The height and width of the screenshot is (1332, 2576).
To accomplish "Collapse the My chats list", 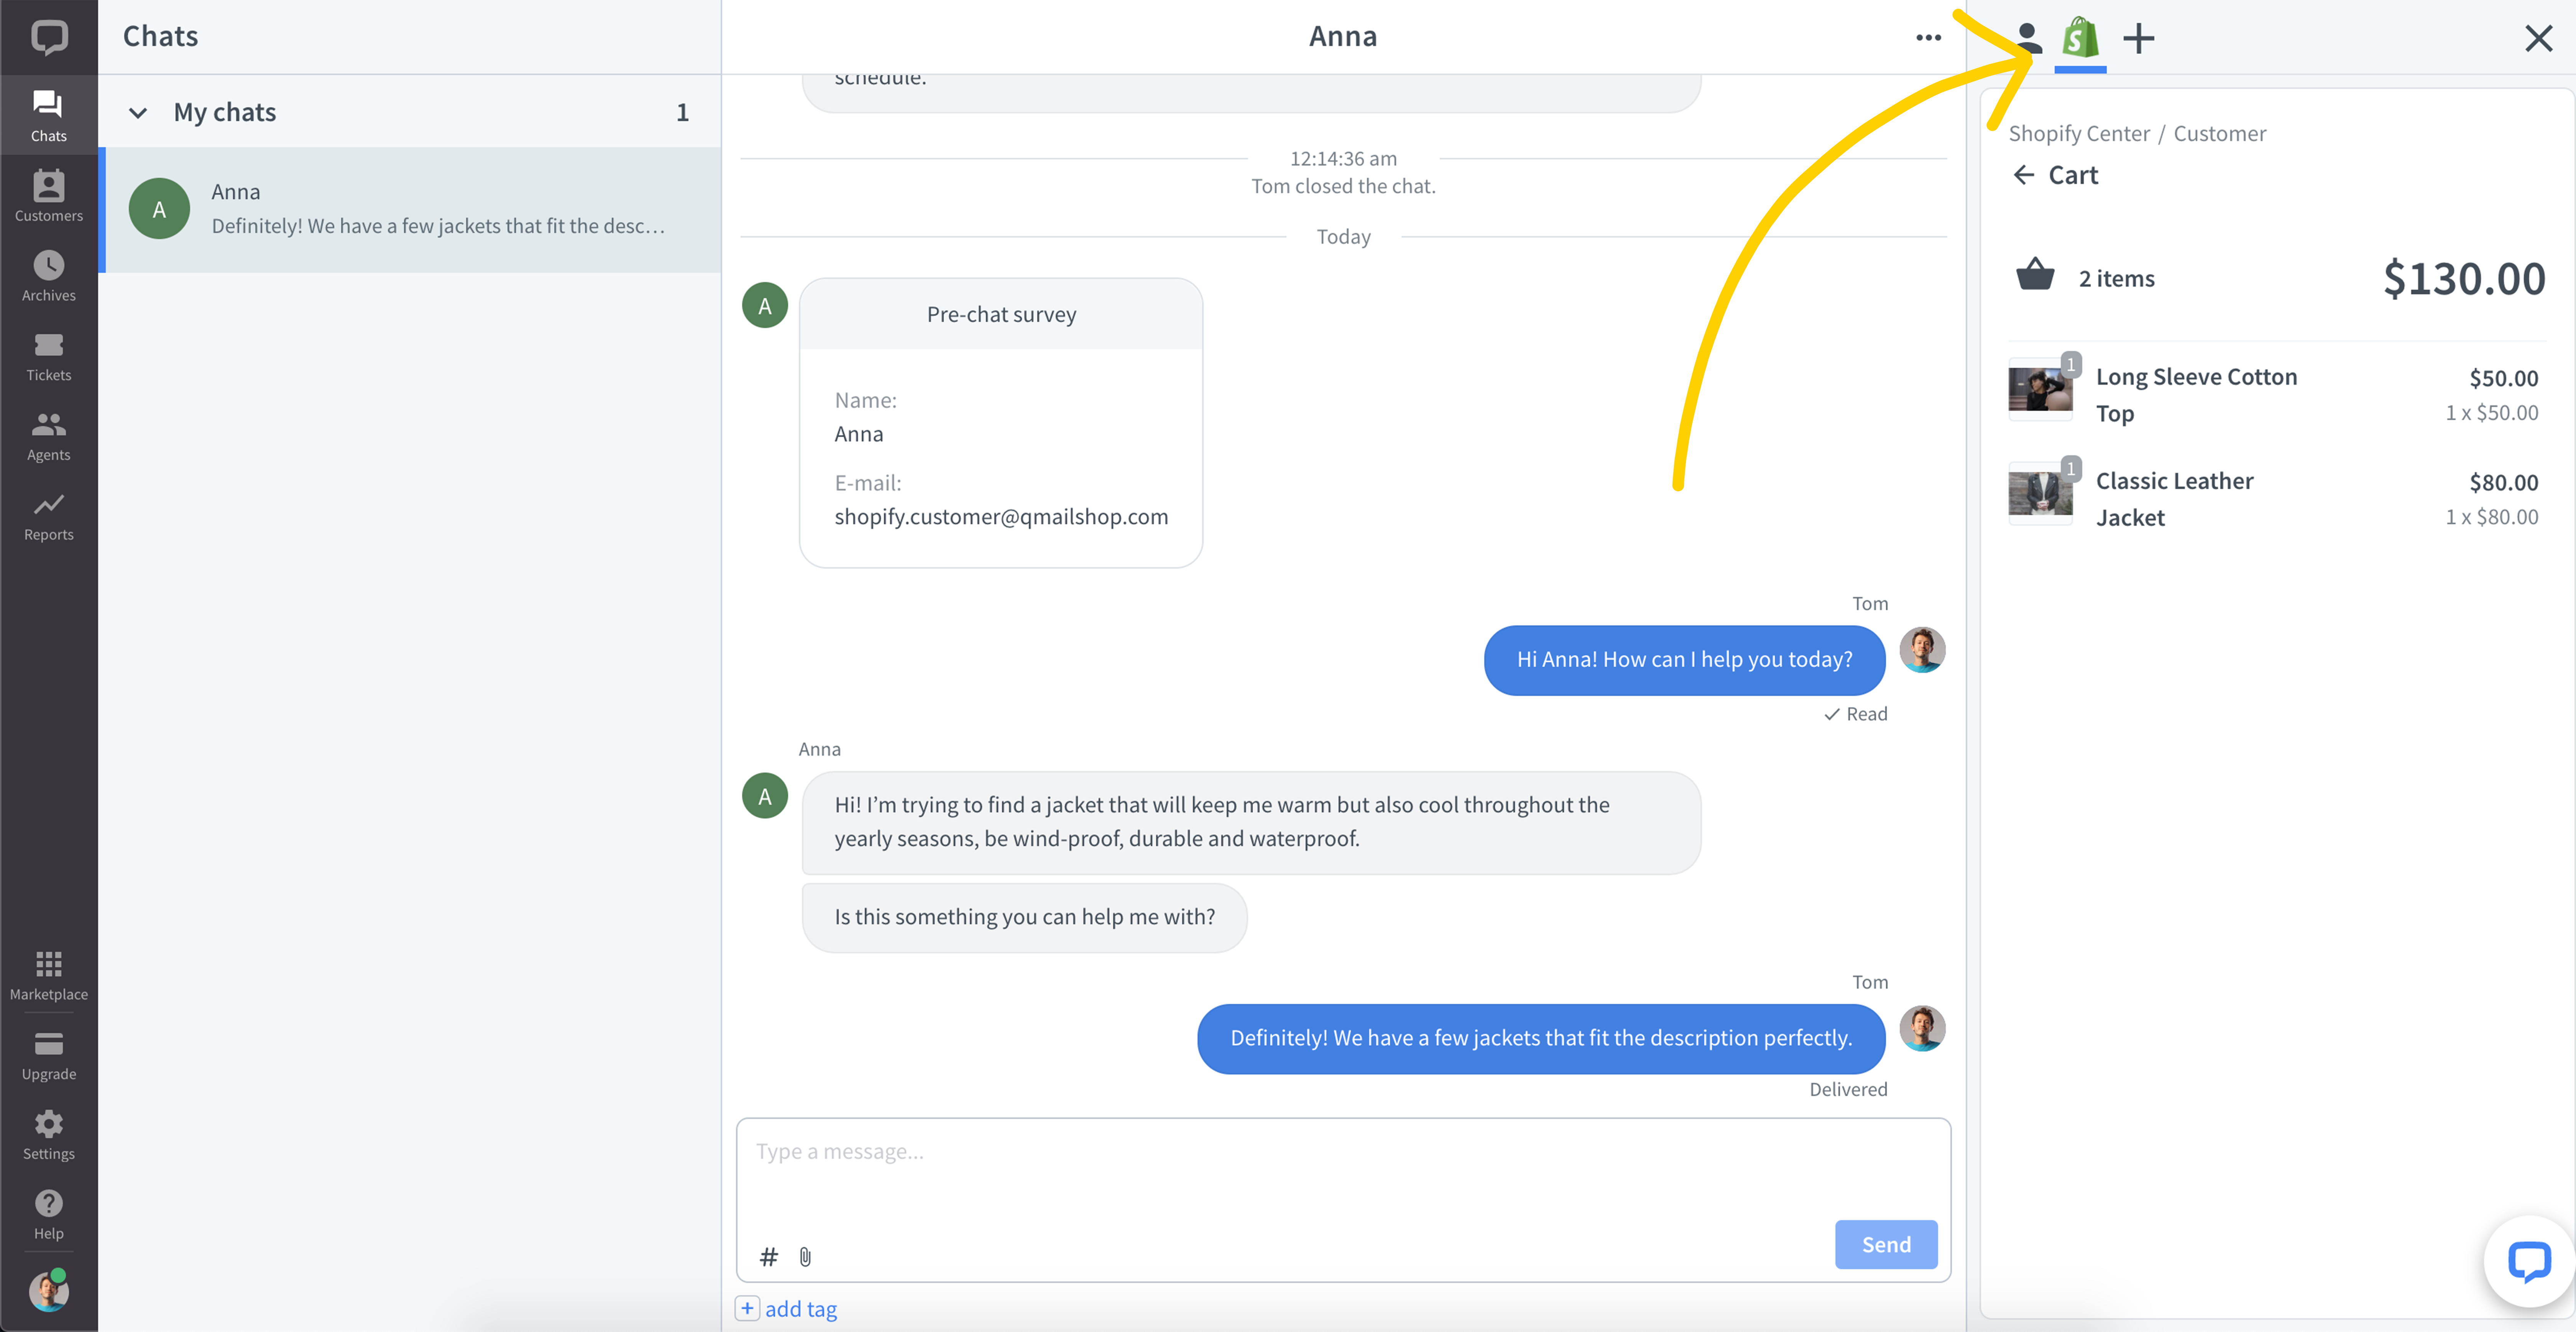I will point(138,112).
